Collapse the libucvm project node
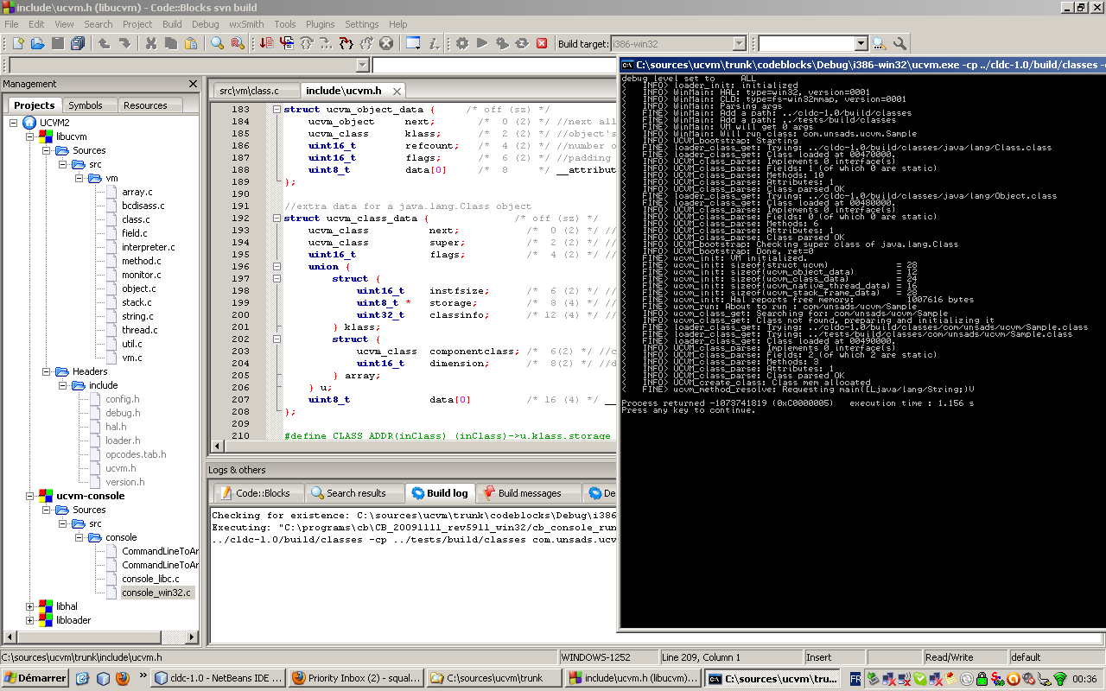Viewport: 1106px width, 691px height. point(30,136)
